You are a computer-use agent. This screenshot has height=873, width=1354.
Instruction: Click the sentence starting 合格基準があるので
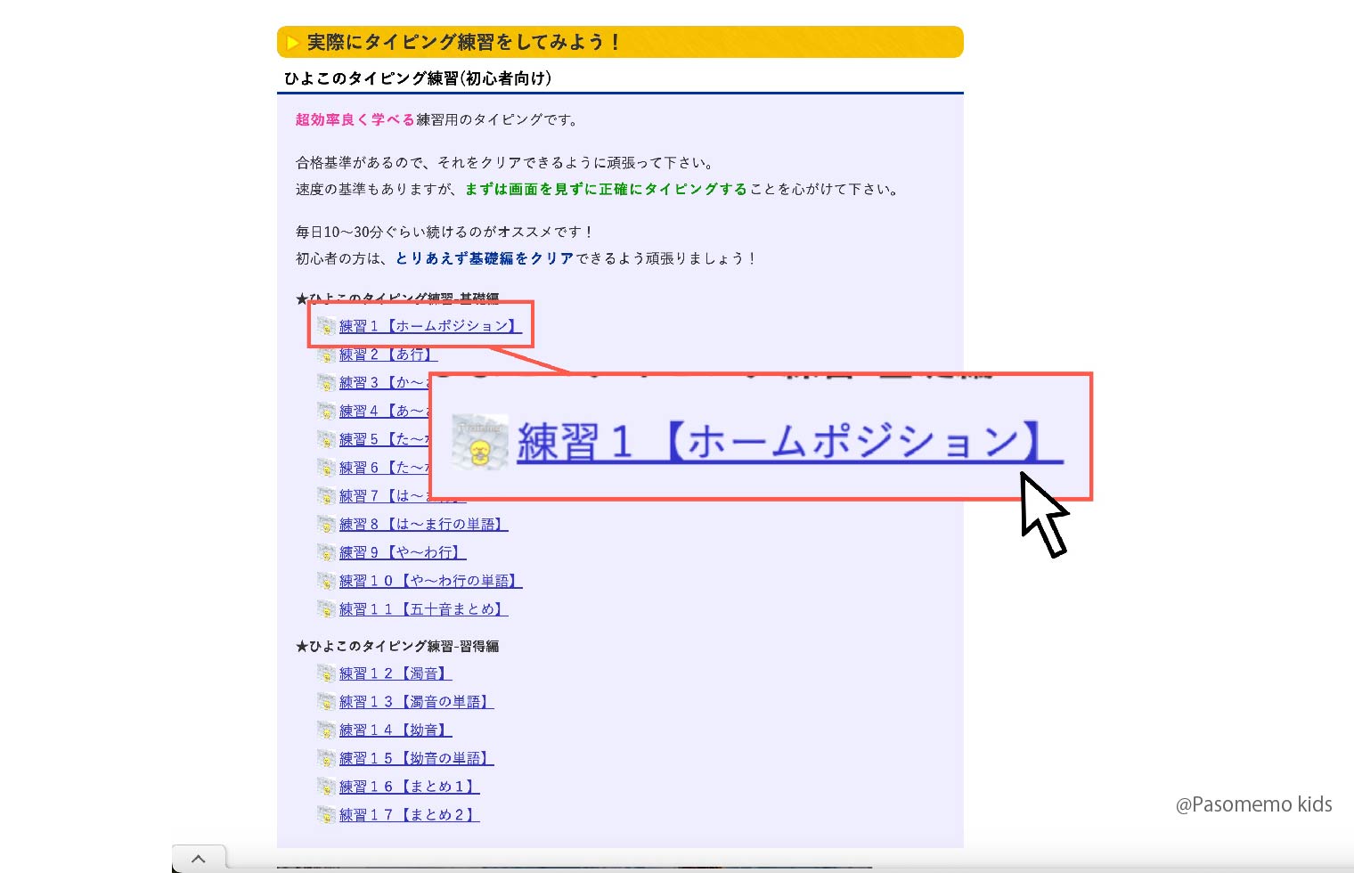tap(506, 162)
